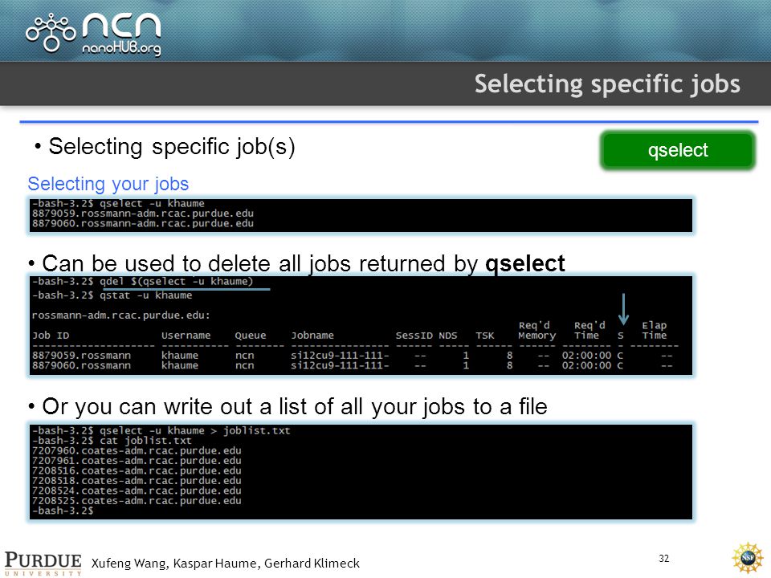This screenshot has height=578, width=771.
Task: Click the 'NDS' column header
Action: [x=447, y=336]
